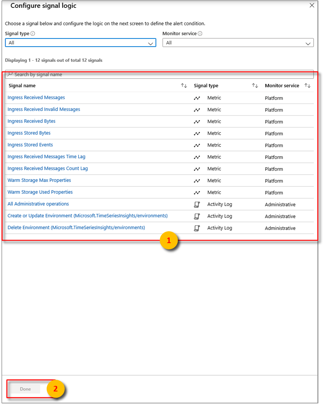Screen dimensions: 324x404
Task: Click the Metric icon beside Ingress Received Messages
Action: tap(197, 98)
